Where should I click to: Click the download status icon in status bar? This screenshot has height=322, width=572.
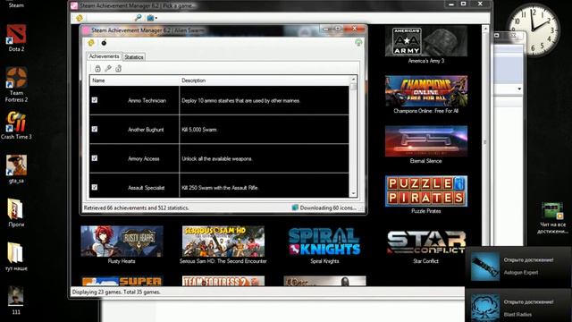(x=295, y=208)
